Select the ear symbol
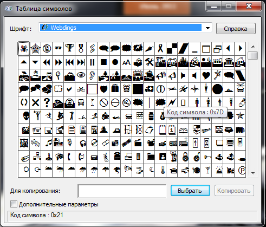266x227 pixels. pos(92,76)
